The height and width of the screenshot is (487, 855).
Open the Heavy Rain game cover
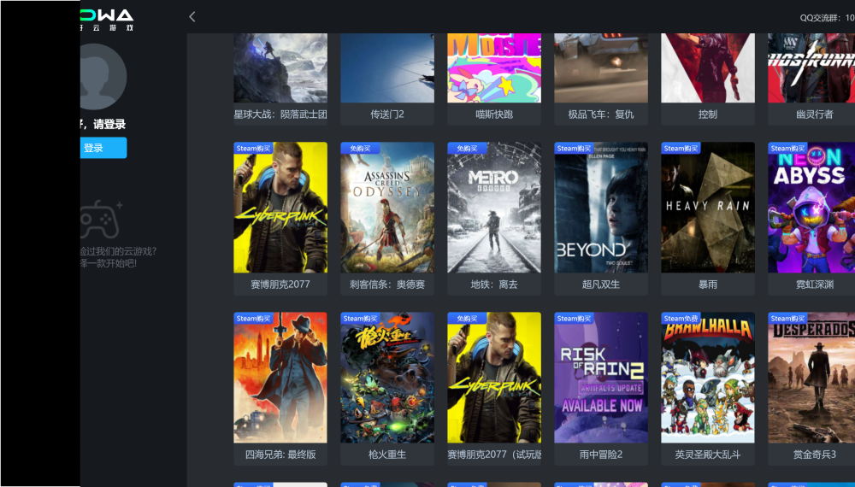click(x=708, y=208)
